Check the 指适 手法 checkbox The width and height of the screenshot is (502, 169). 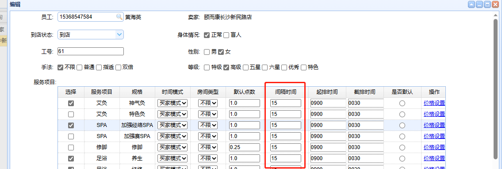99,68
